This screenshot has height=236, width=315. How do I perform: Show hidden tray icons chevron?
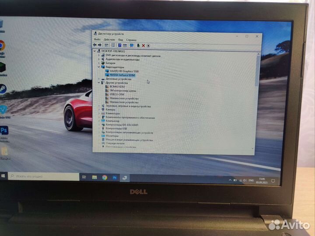coord(230,180)
